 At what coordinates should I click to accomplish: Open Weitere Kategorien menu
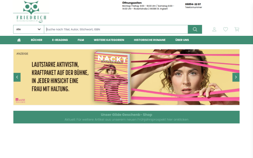(x=109, y=40)
